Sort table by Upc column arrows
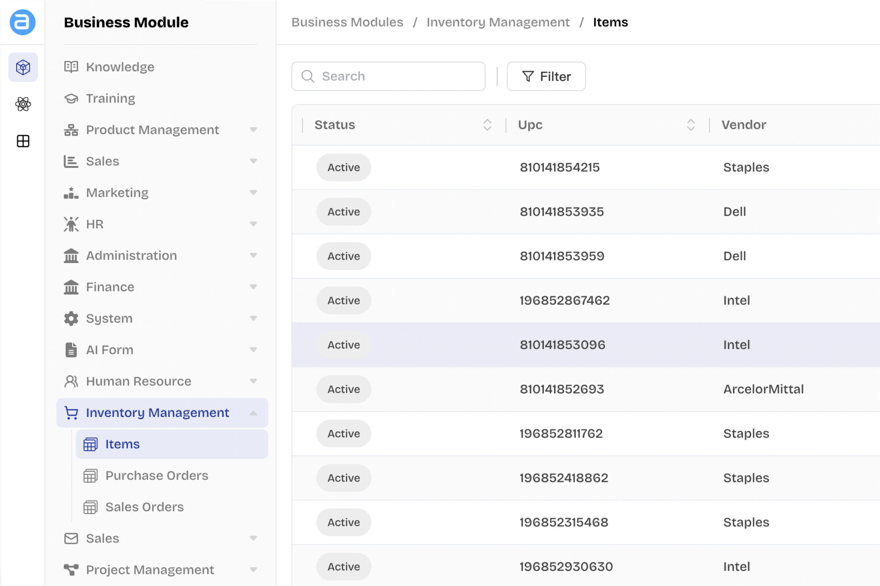This screenshot has height=586, width=880. coord(691,125)
